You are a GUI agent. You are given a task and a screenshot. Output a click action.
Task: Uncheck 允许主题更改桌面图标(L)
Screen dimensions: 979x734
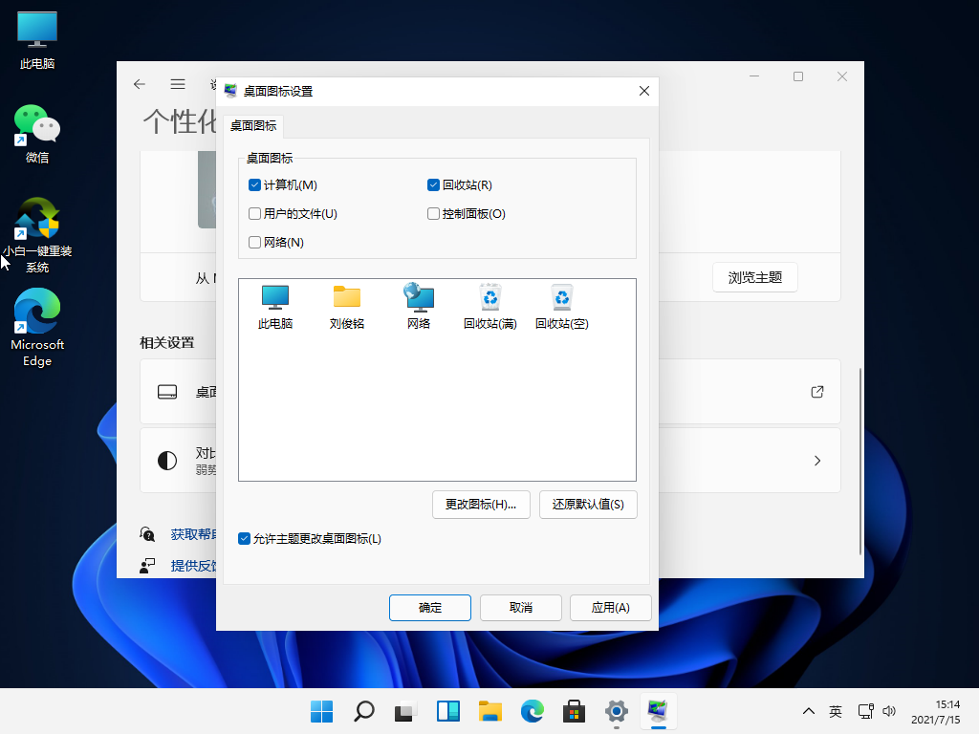point(245,537)
